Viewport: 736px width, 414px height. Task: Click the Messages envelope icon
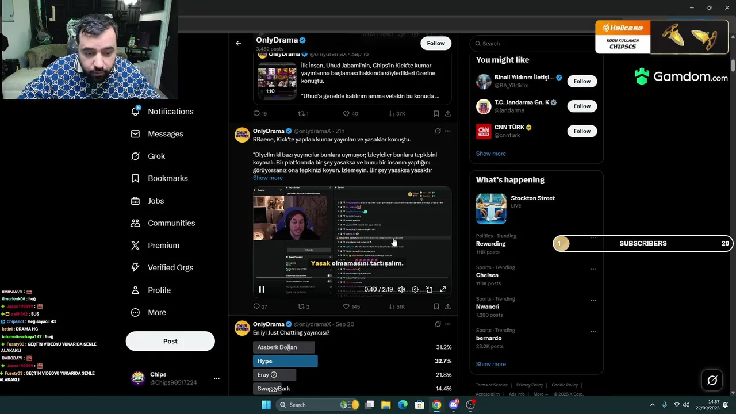tap(136, 133)
